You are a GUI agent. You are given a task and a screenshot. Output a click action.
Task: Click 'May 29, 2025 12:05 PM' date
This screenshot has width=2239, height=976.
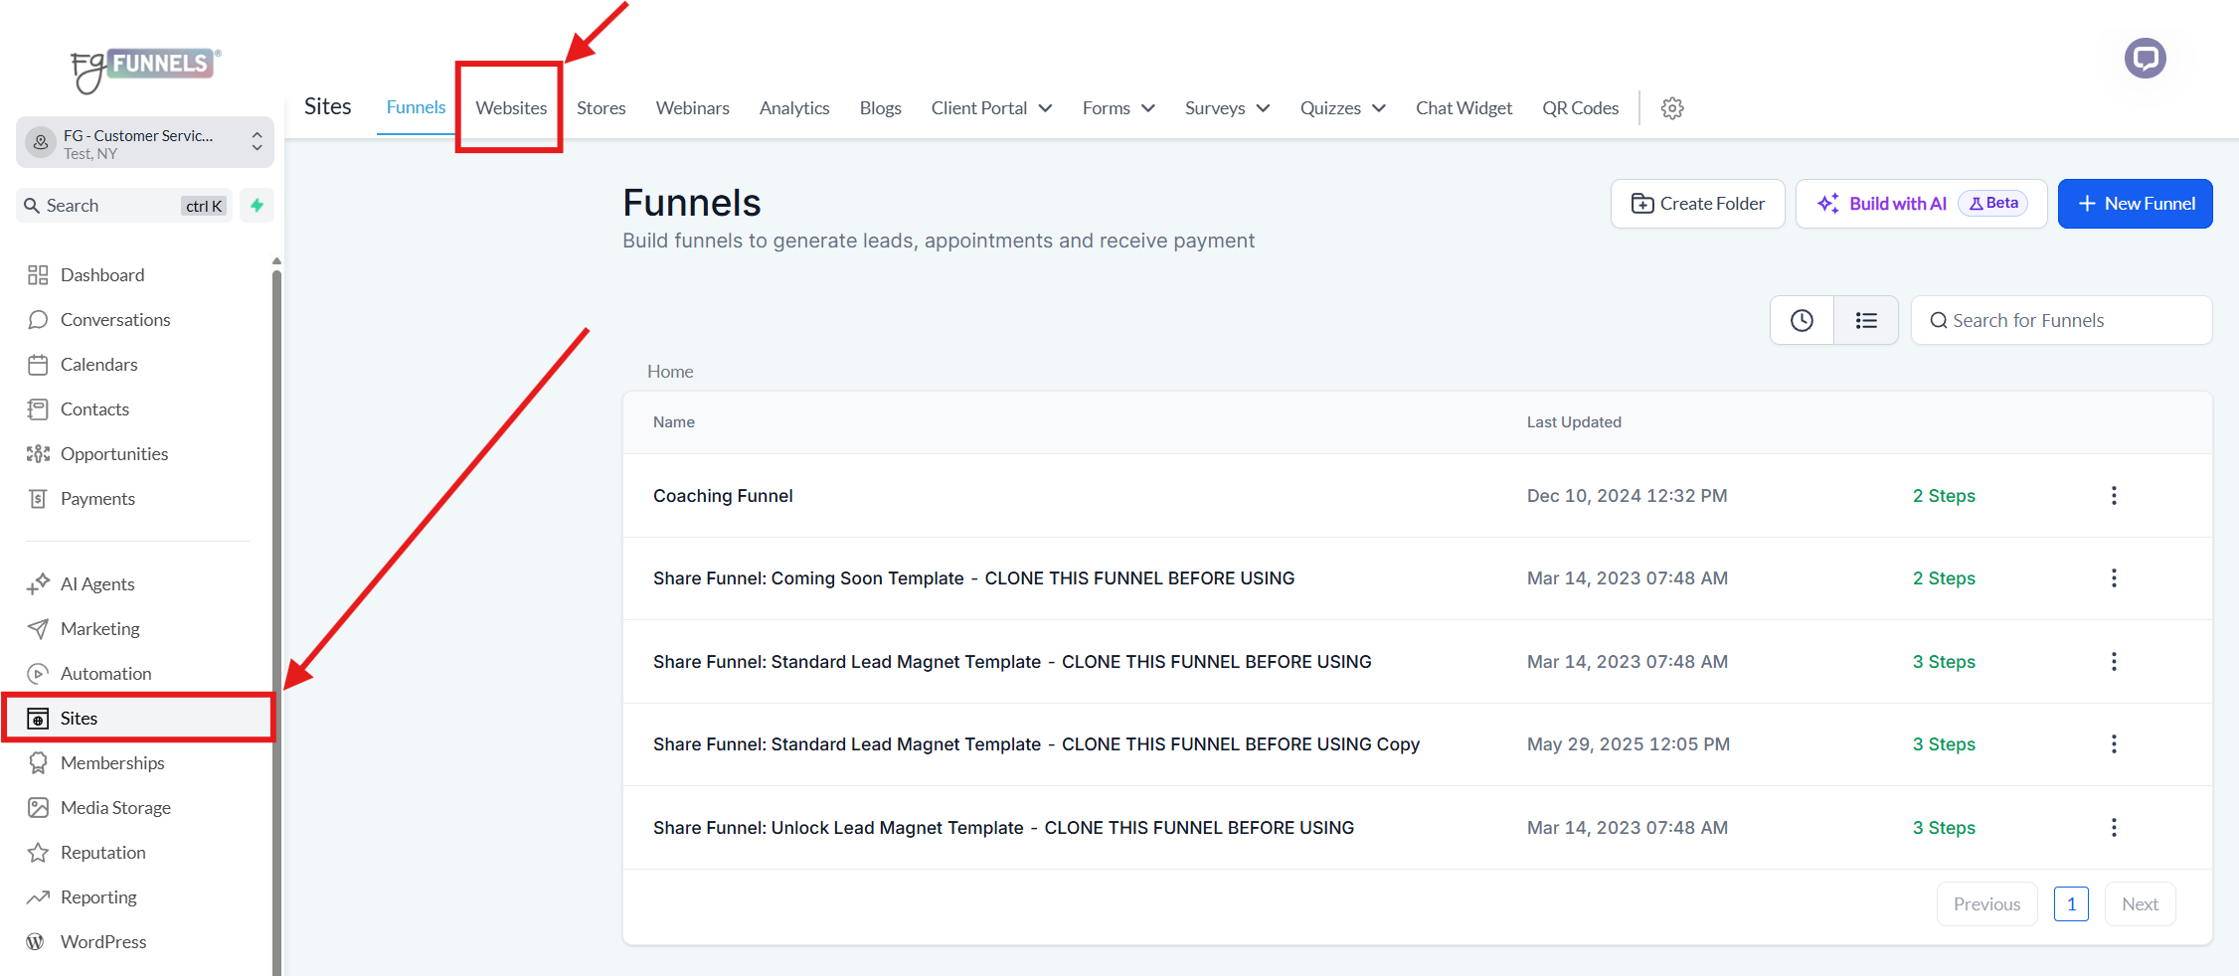(x=1629, y=744)
